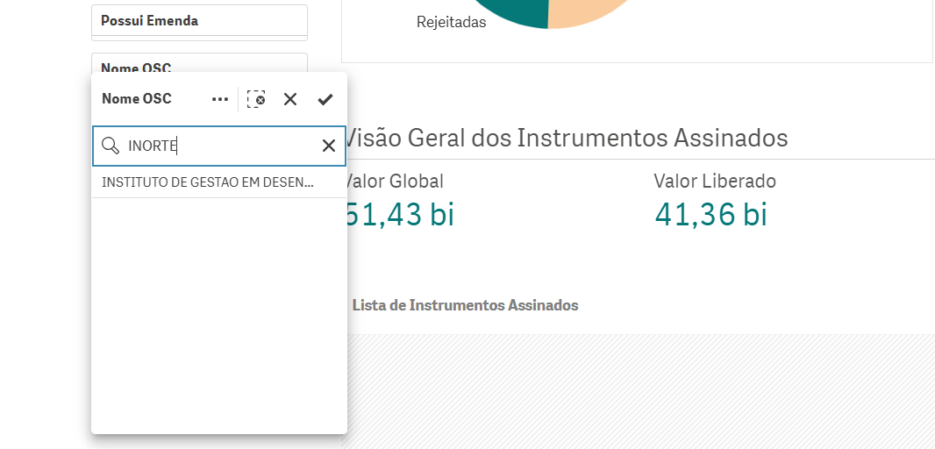This screenshot has height=449, width=935.
Task: Click the clear selection icon in popup
Action: 256,99
